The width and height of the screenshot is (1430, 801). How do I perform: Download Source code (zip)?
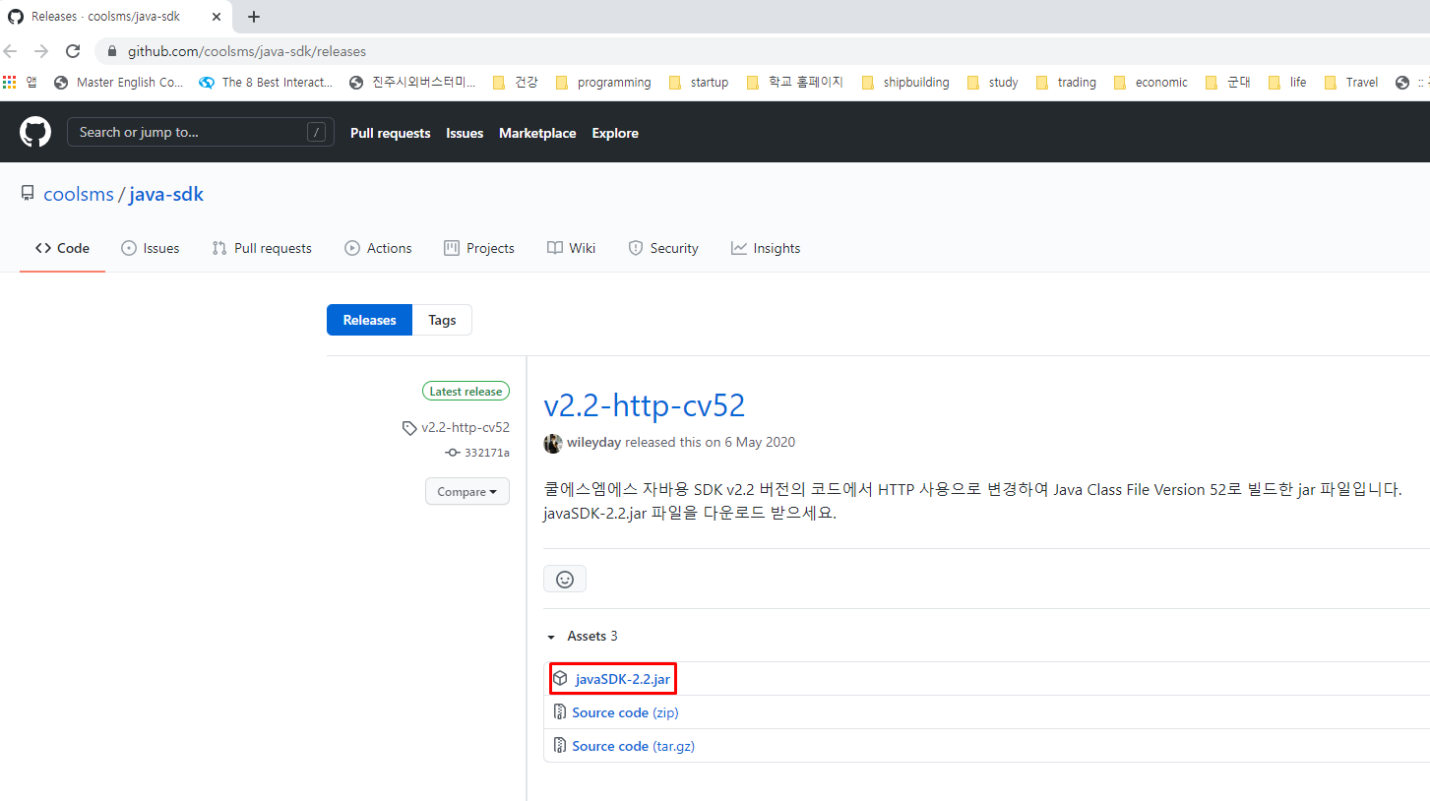tap(625, 712)
